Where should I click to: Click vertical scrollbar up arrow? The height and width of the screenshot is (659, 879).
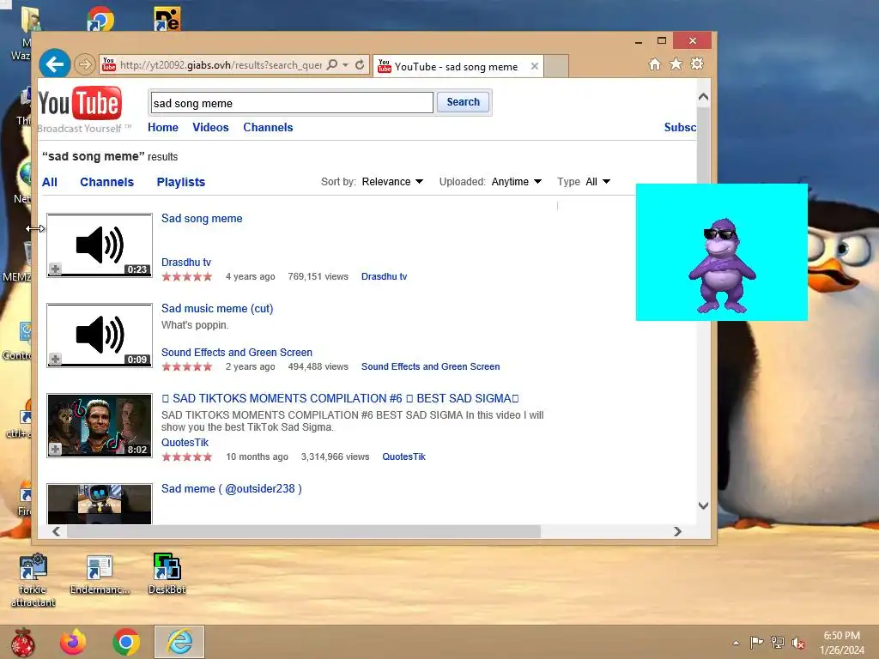(x=704, y=97)
